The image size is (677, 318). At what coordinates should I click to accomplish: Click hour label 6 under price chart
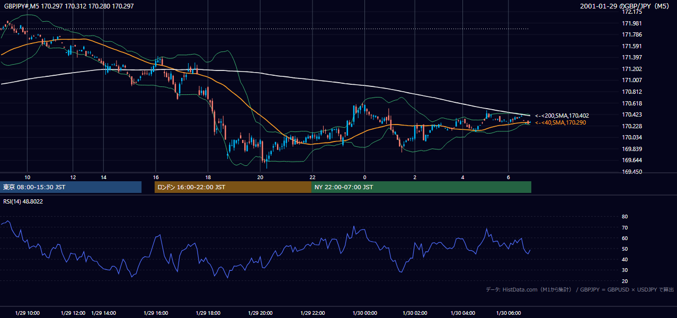pyautogui.click(x=509, y=177)
